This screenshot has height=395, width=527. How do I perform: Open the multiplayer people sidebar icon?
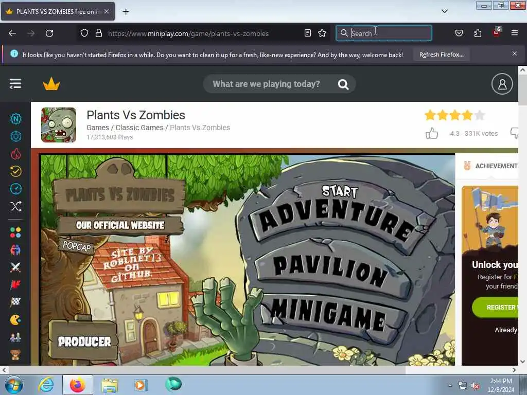point(15,250)
